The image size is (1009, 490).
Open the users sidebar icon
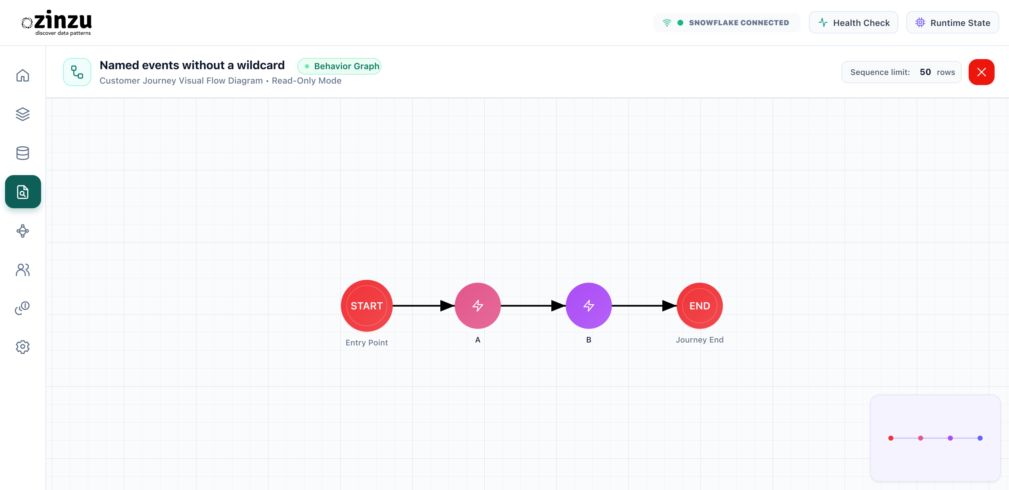coord(23,269)
